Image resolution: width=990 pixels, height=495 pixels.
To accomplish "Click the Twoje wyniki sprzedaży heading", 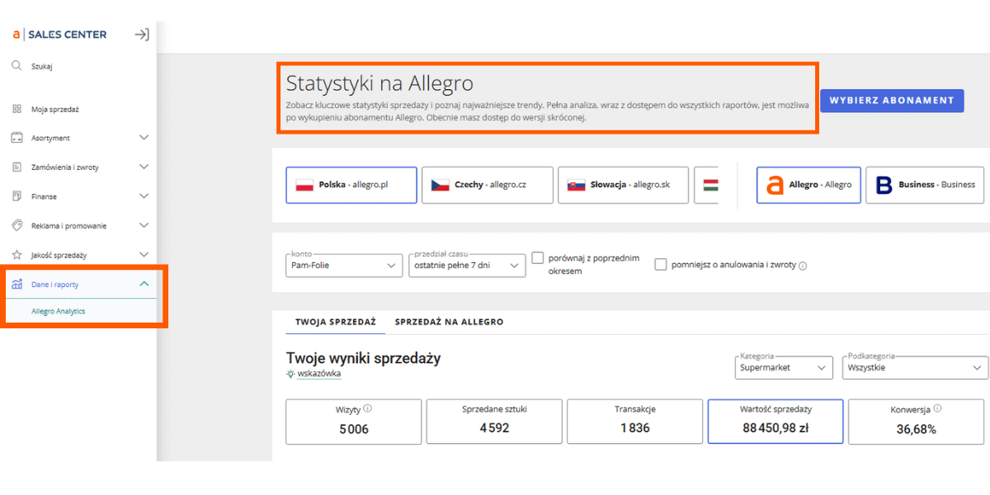I will coord(363,358).
